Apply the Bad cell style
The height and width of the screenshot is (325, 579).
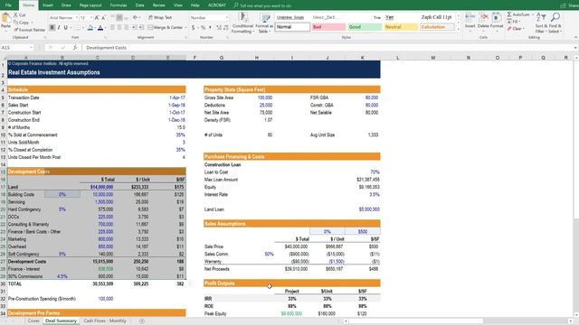(328, 27)
